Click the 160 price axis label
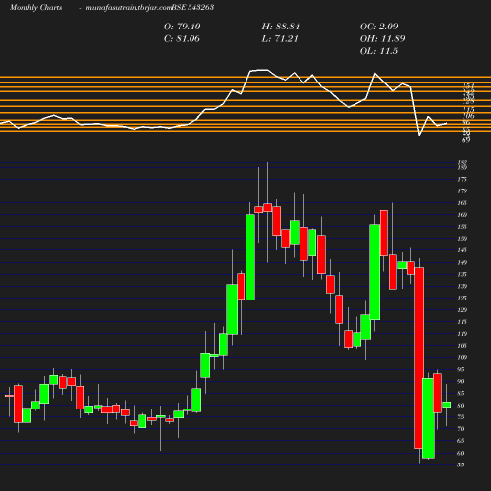Image resolution: width=491 pixels, height=491 pixels. click(463, 215)
